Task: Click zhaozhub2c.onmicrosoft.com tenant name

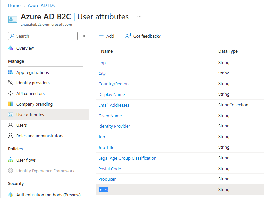Action: (46, 25)
